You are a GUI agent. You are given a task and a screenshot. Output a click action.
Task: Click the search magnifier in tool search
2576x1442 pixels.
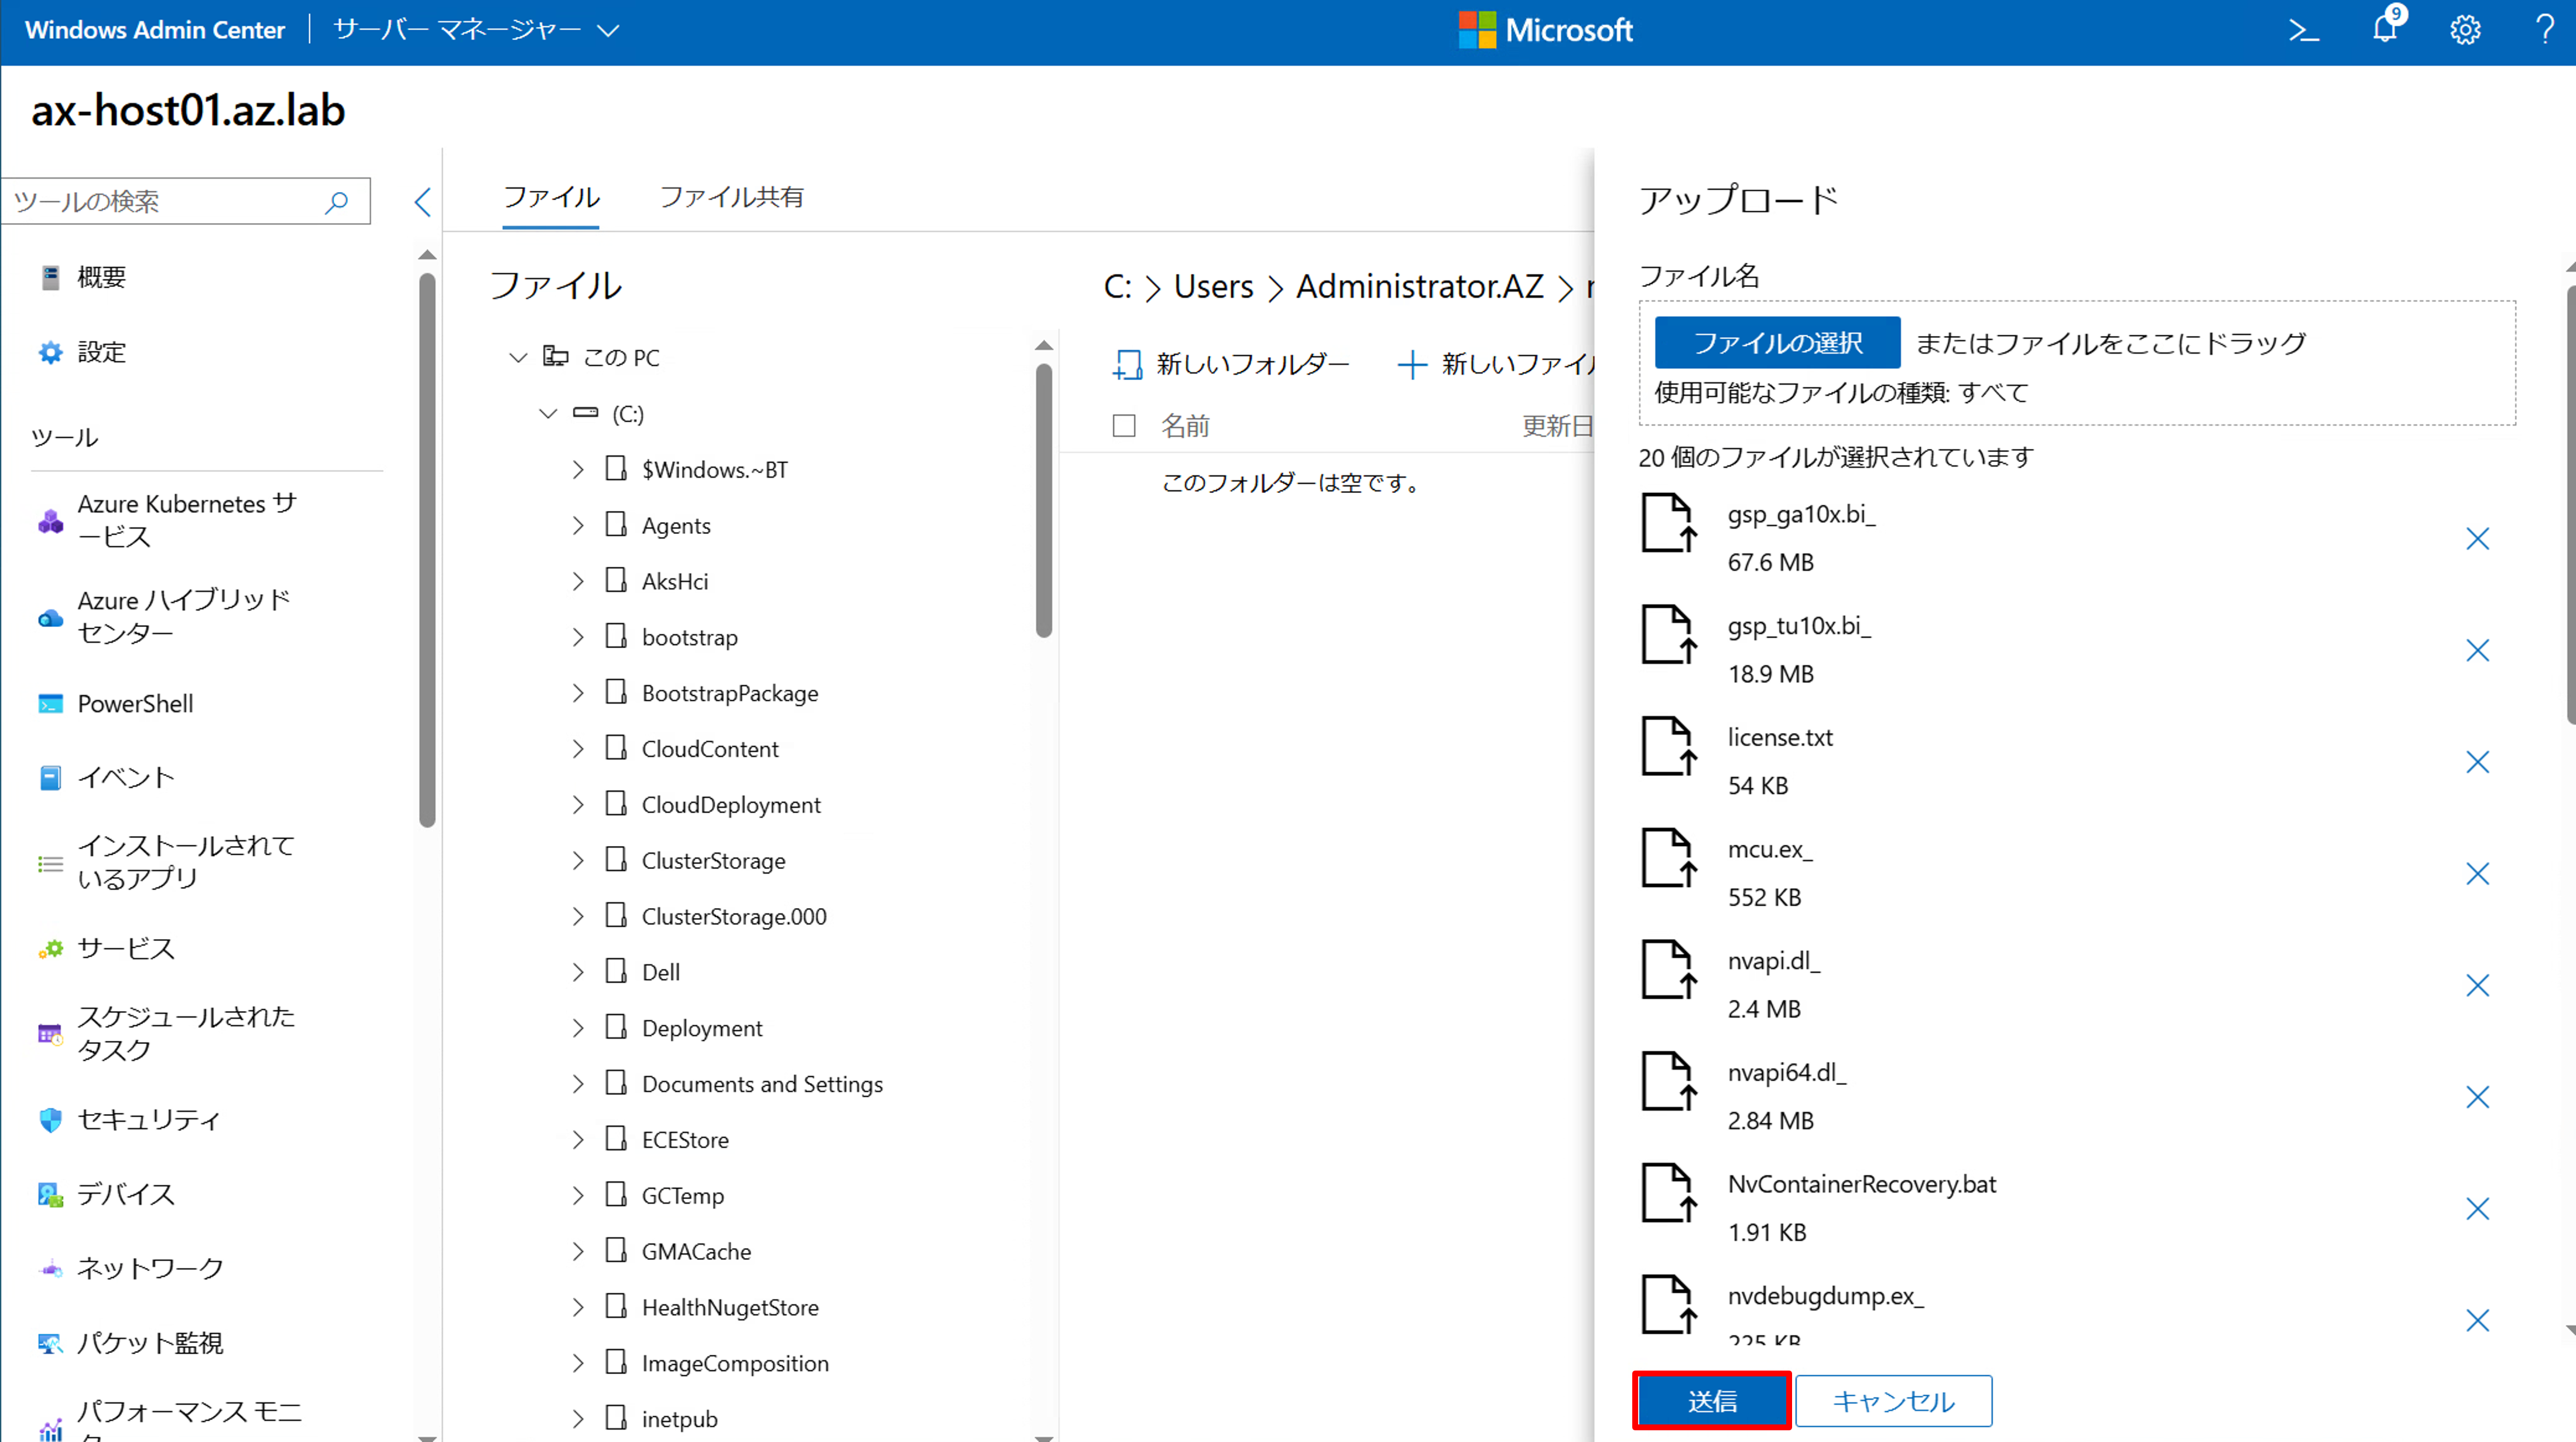point(336,202)
